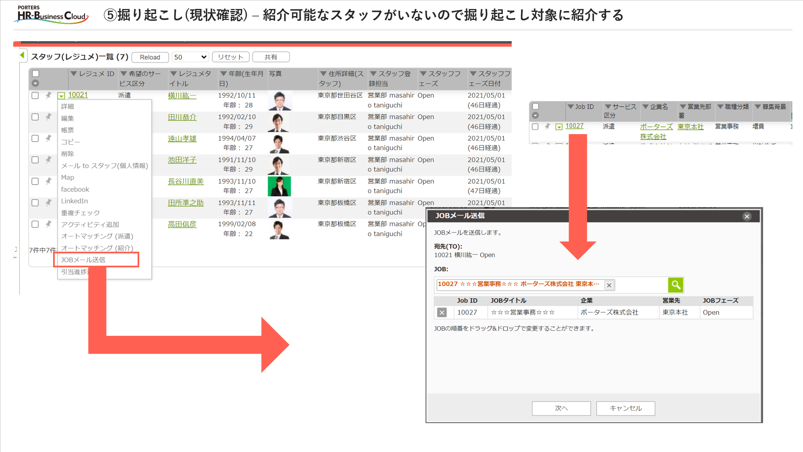Click the green JOB search magnifier icon
This screenshot has width=803, height=452.
pyautogui.click(x=675, y=285)
